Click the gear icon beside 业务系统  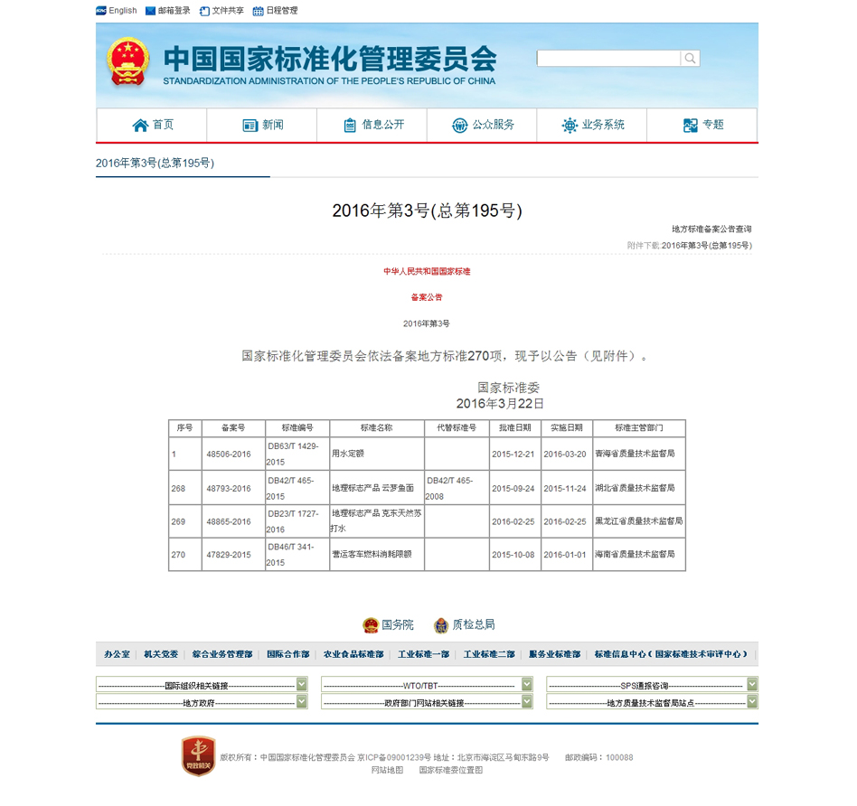(570, 126)
